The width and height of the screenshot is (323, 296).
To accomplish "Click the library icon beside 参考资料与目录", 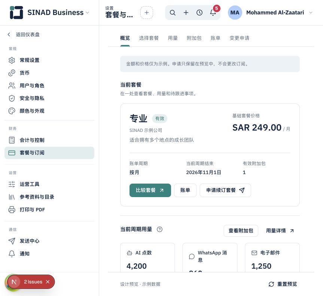I will coord(12,197).
